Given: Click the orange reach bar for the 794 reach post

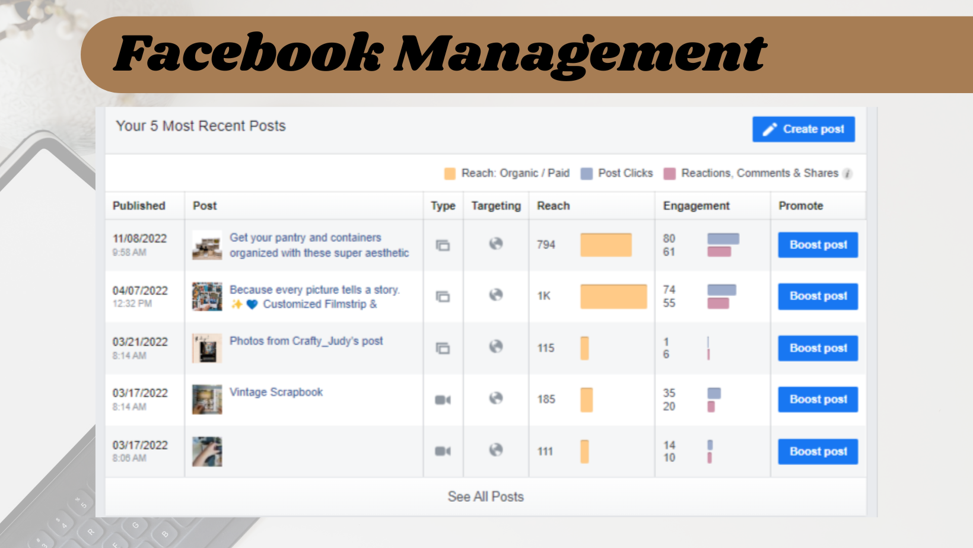Looking at the screenshot, I should point(606,245).
